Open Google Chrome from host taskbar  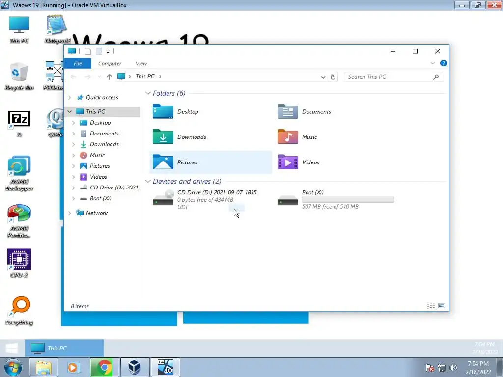tap(104, 367)
